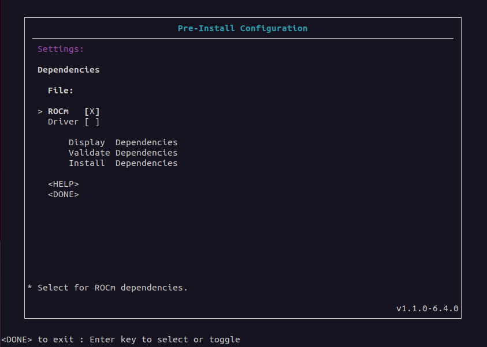Click 'Enter key to select or toggle' hint
This screenshot has height=347, width=487.
pos(165,340)
